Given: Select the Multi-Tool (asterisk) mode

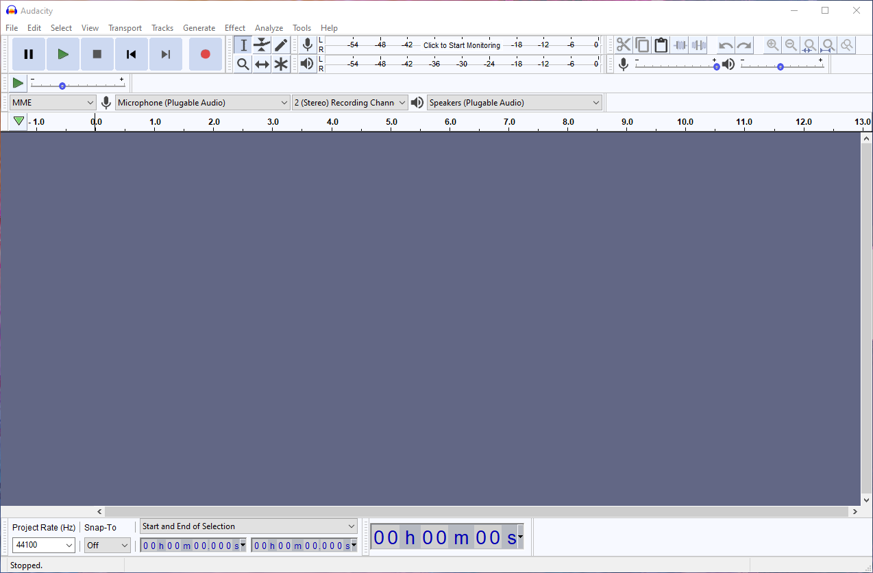Looking at the screenshot, I should pos(281,64).
